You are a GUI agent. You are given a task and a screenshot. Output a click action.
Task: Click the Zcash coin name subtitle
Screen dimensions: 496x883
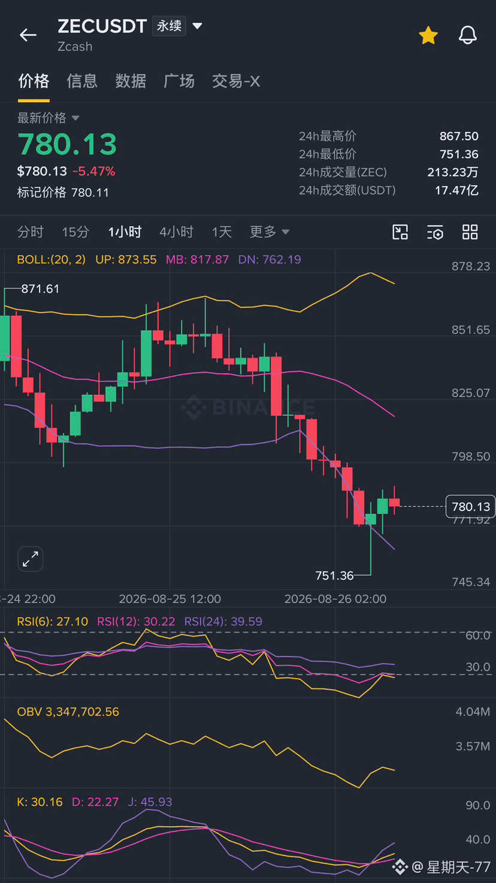coord(75,46)
